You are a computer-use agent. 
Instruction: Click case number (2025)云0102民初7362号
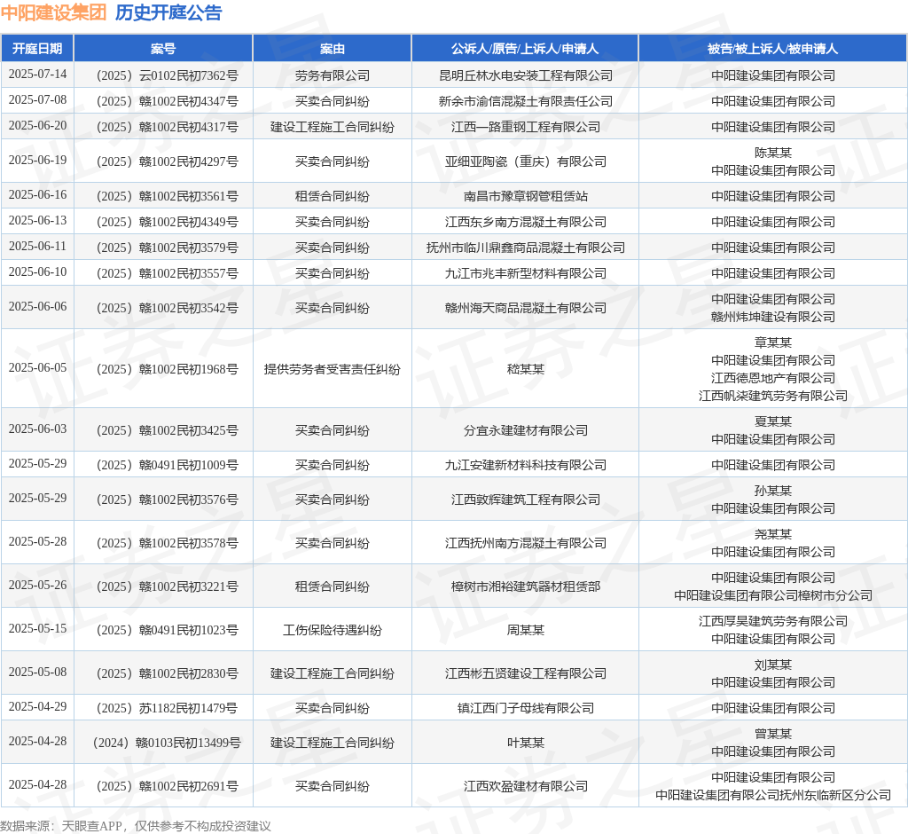[166, 75]
